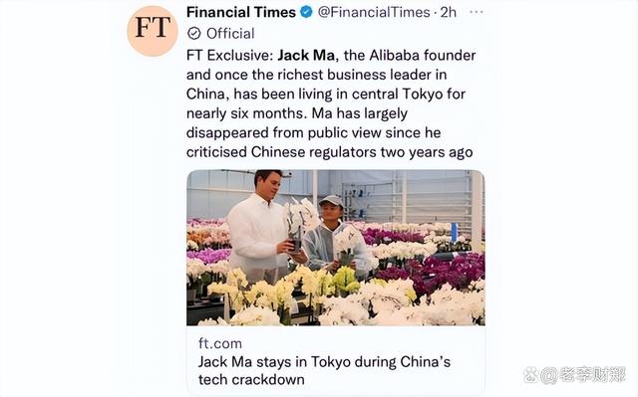
Task: Open the Financial Times display name
Action: [241, 12]
